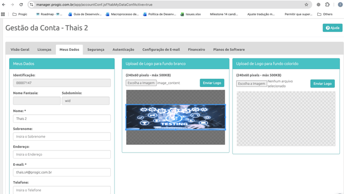Open the Financeiro tab

197,50
